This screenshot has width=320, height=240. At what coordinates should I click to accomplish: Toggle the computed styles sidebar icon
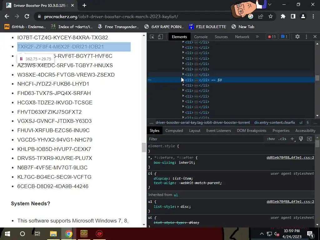click(309, 139)
